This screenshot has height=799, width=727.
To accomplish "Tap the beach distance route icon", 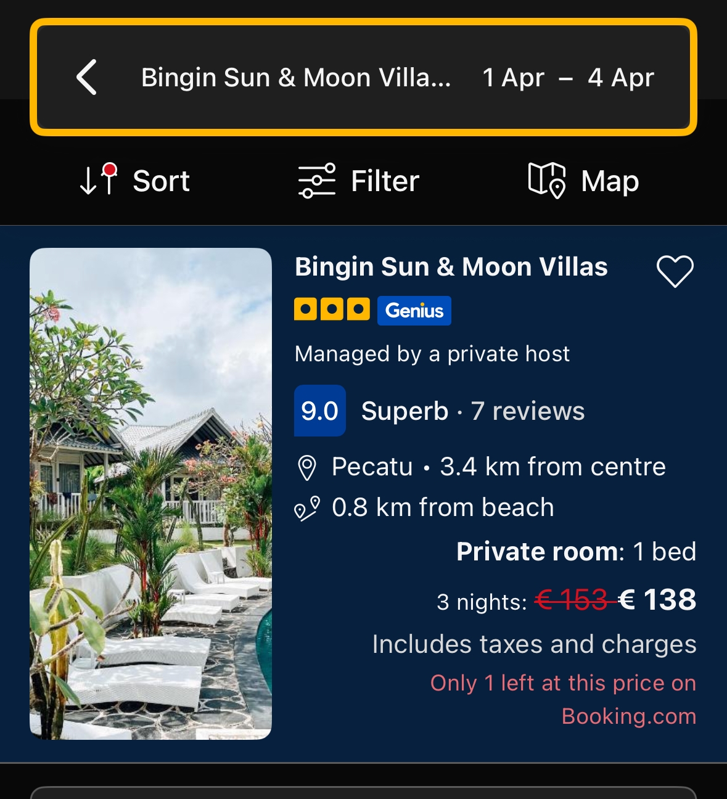I will 307,509.
